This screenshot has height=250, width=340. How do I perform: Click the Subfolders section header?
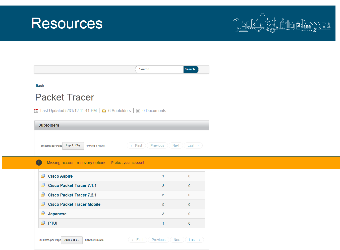[x=122, y=125]
